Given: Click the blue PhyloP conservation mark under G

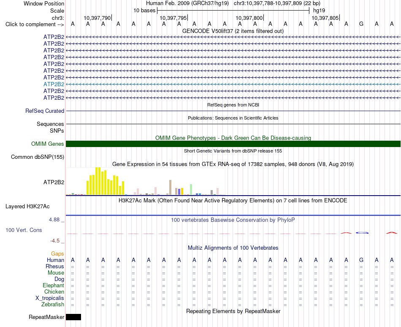Looking at the screenshot, I should click(x=362, y=233).
